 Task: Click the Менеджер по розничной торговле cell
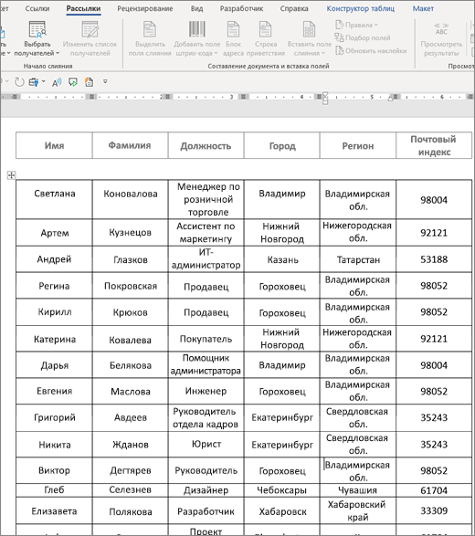click(206, 200)
